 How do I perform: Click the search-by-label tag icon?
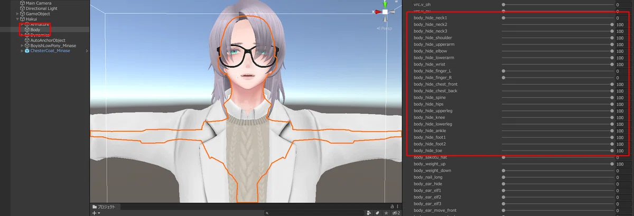click(x=376, y=213)
